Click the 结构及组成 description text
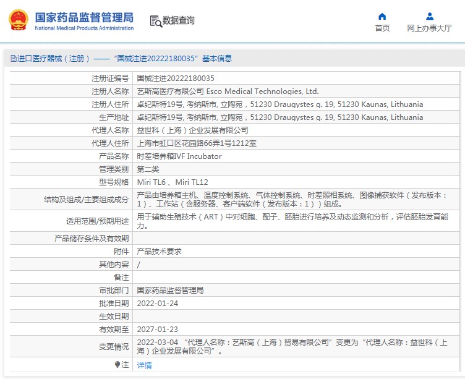This screenshot has width=465, height=379. coord(292,199)
